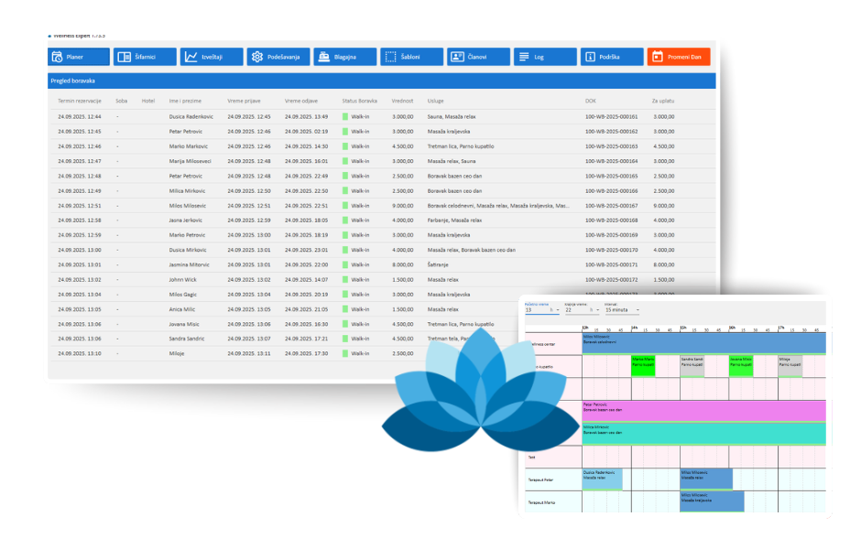This screenshot has height=549, width=861.
Task: Select the Šabloni dashed-square icon
Action: [390, 57]
